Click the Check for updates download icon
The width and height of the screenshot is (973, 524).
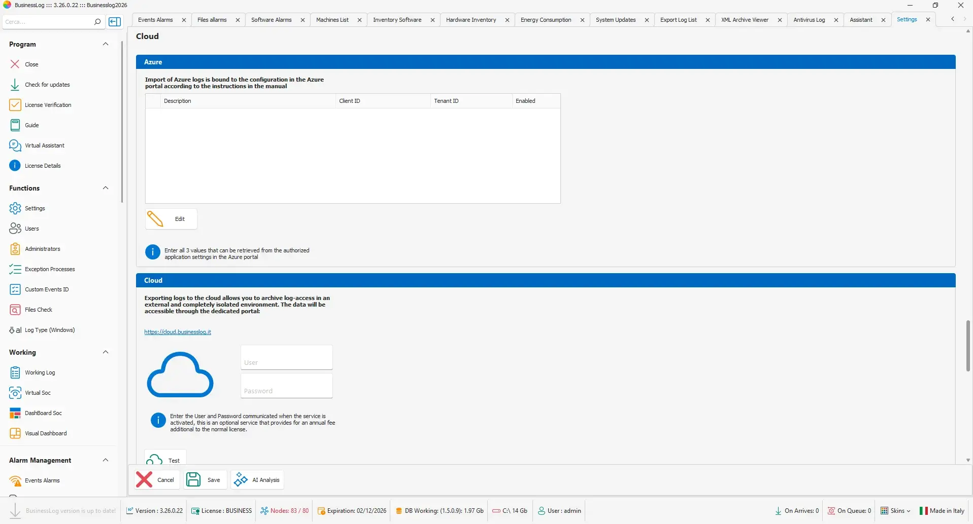pos(15,85)
